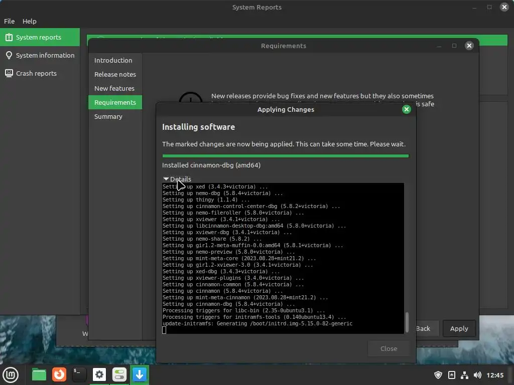The width and height of the screenshot is (514, 385).
Task: Open the volume control tray icon
Action: 477,375
